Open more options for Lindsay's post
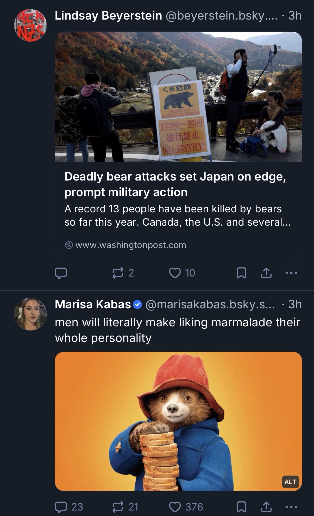314x516 pixels. point(291,273)
